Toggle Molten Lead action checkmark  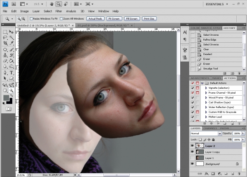[x=192, y=117]
